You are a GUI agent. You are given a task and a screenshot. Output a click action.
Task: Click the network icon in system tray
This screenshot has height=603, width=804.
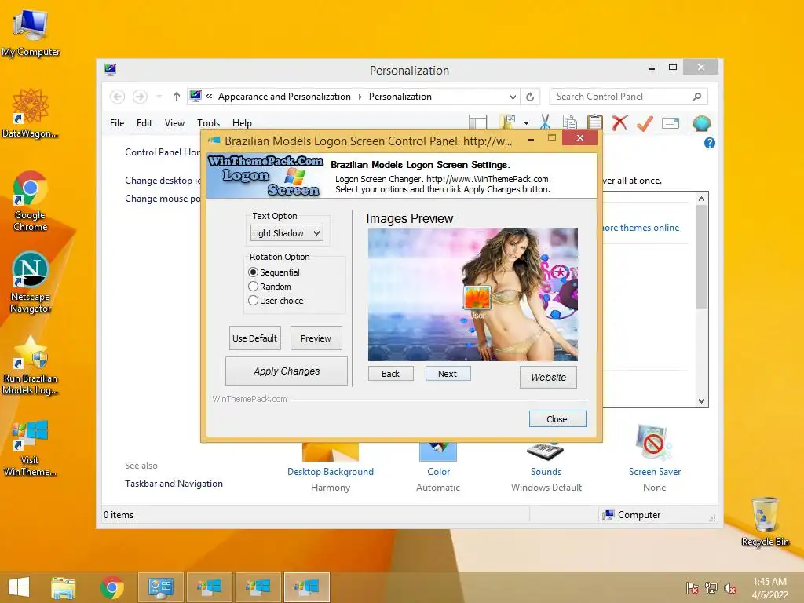click(711, 588)
